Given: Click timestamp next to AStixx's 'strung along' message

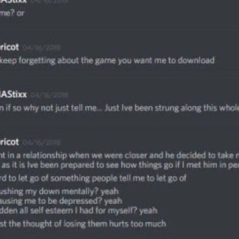Looking at the screenshot, I should pos(50,95).
